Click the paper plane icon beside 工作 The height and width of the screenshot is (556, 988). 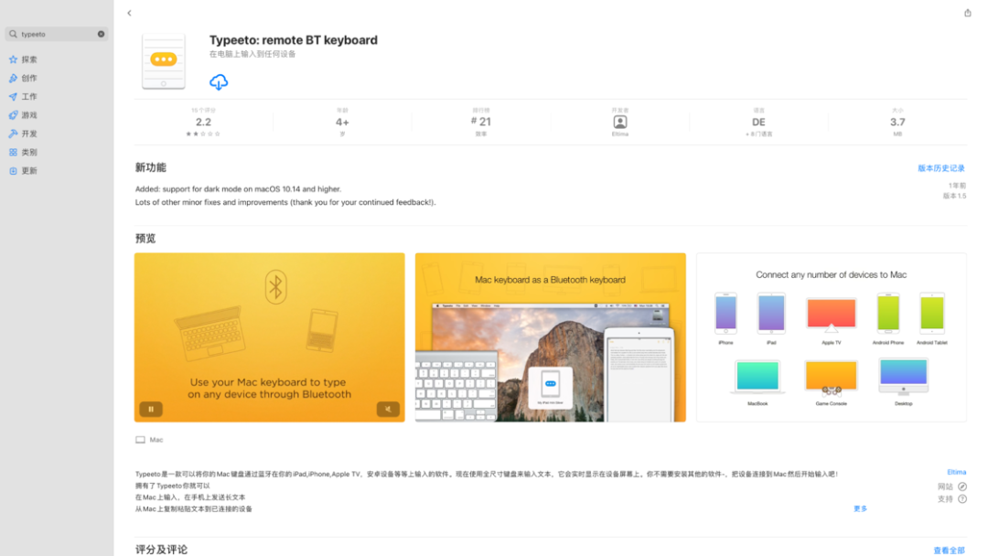point(13,96)
